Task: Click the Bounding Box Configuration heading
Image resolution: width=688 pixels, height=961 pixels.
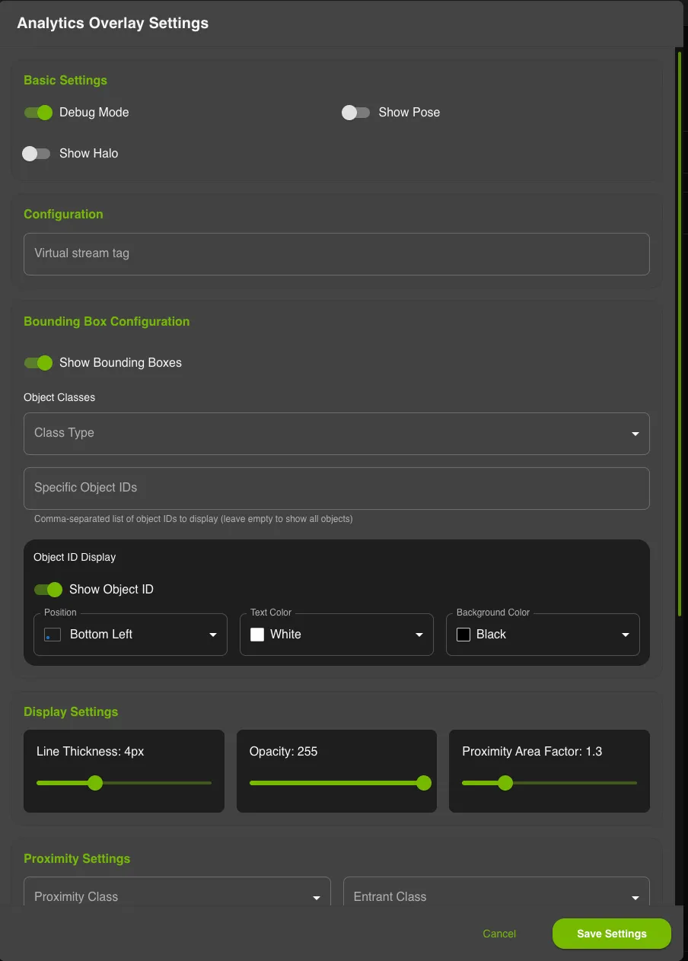Action: pos(107,322)
